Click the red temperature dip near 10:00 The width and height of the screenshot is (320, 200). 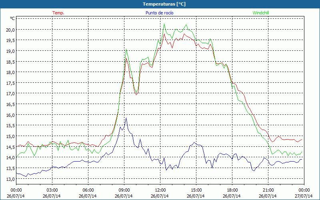tap(136, 95)
